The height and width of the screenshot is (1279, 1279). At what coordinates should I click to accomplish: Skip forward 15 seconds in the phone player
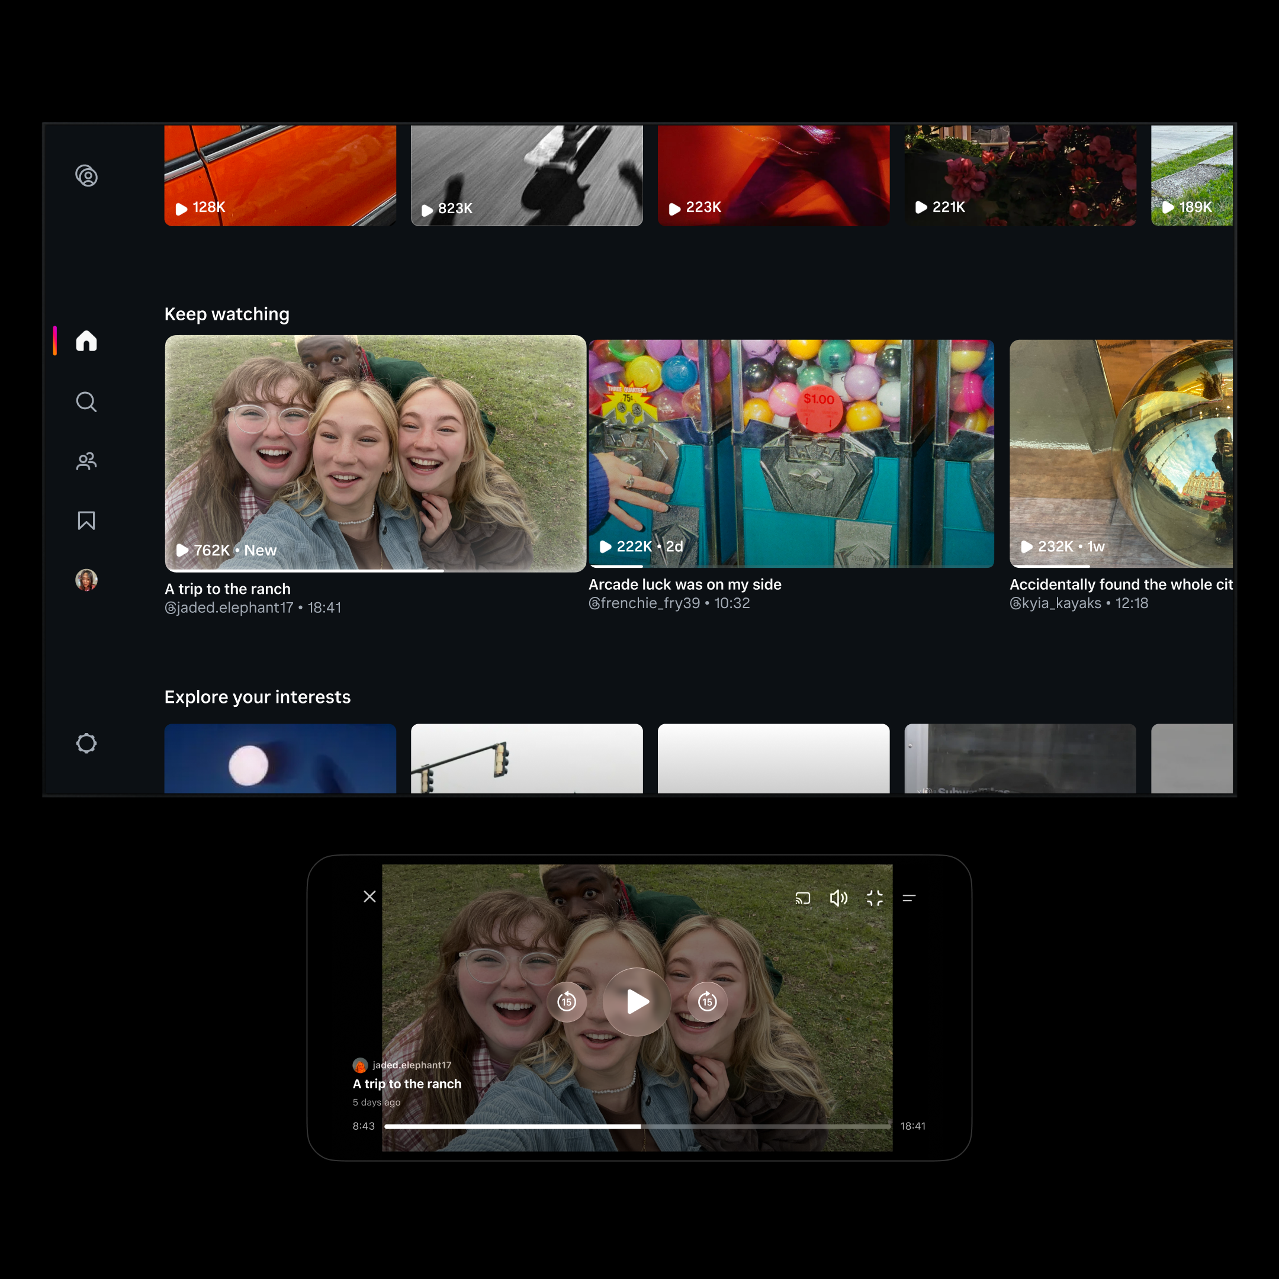pyautogui.click(x=707, y=1002)
